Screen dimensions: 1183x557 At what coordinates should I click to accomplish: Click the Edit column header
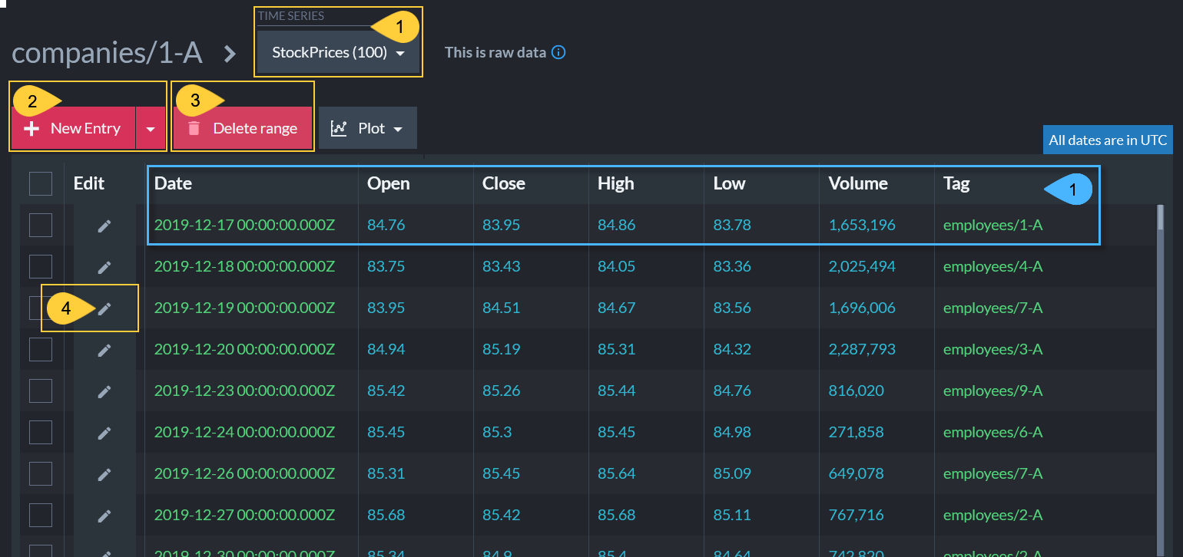click(x=89, y=183)
